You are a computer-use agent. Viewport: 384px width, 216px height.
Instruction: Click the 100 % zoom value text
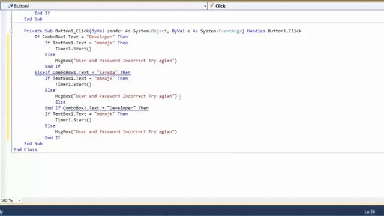pos(7,200)
